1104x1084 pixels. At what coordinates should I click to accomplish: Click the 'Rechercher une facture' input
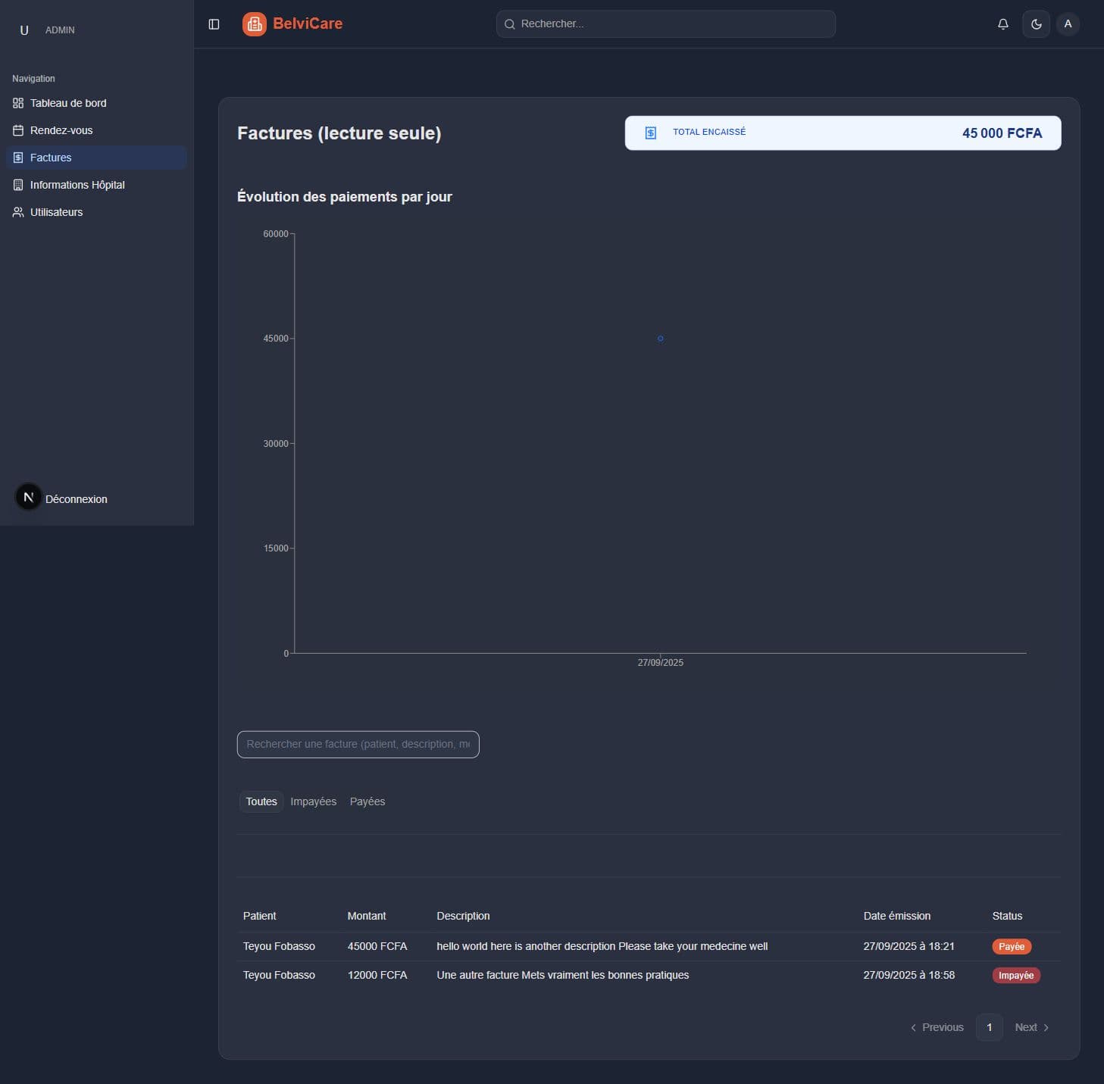[358, 745]
